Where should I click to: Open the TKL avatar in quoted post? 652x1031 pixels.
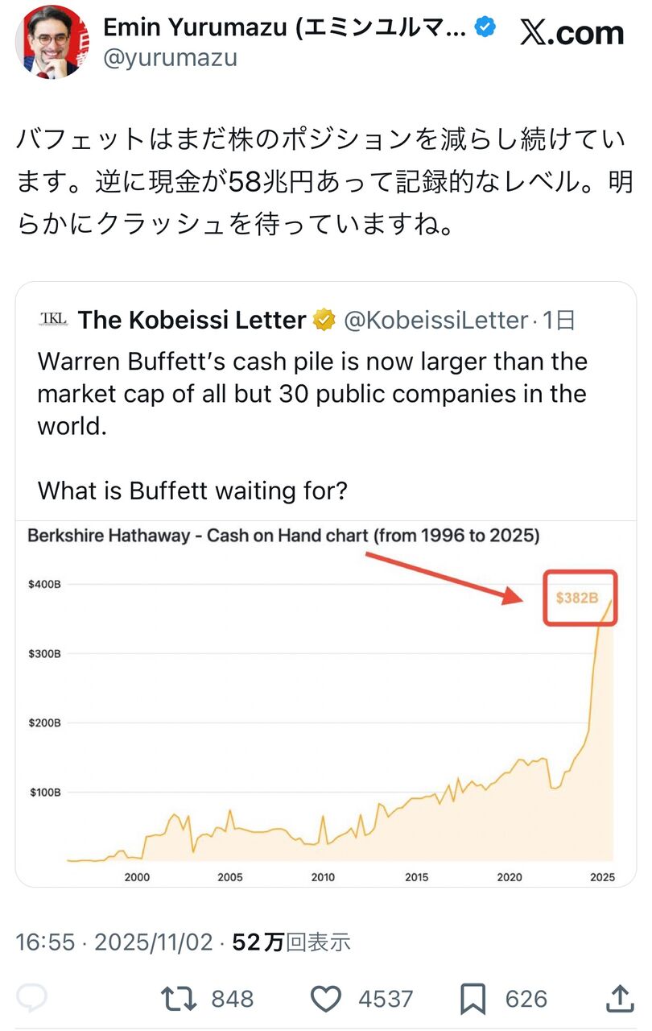(x=53, y=320)
